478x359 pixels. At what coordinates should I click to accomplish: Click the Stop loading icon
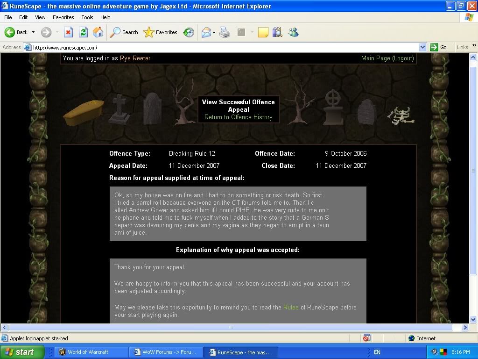[x=68, y=32]
